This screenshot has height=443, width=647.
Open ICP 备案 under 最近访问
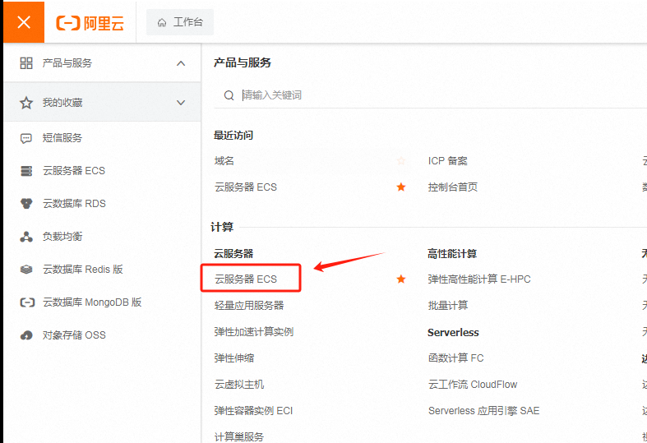pos(448,161)
